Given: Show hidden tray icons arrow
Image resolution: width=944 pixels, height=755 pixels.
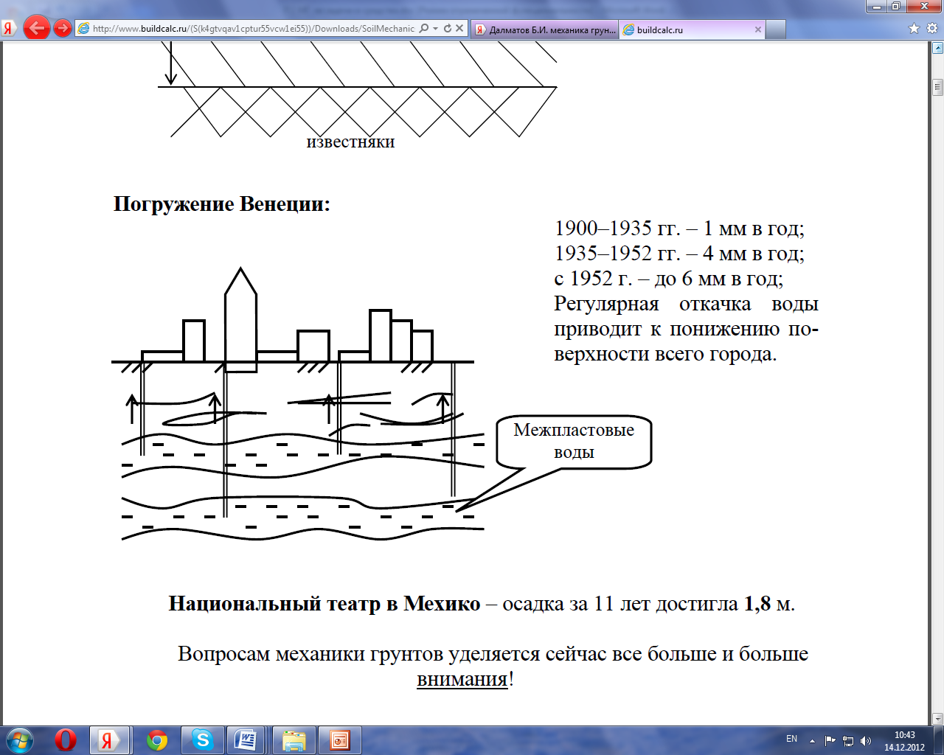Looking at the screenshot, I should click(812, 740).
